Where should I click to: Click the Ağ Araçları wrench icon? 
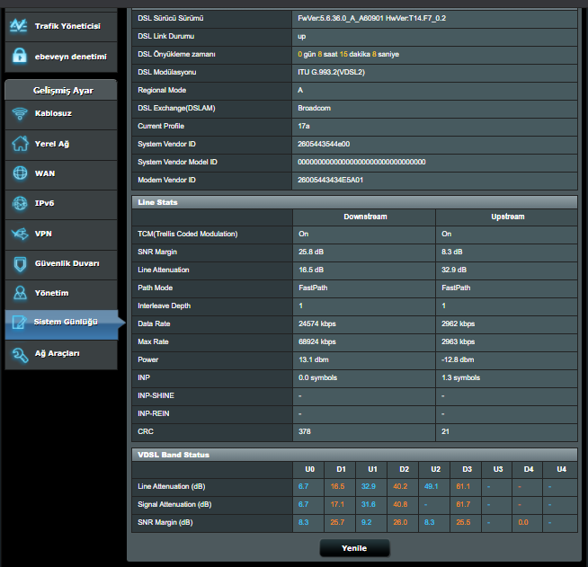[19, 354]
